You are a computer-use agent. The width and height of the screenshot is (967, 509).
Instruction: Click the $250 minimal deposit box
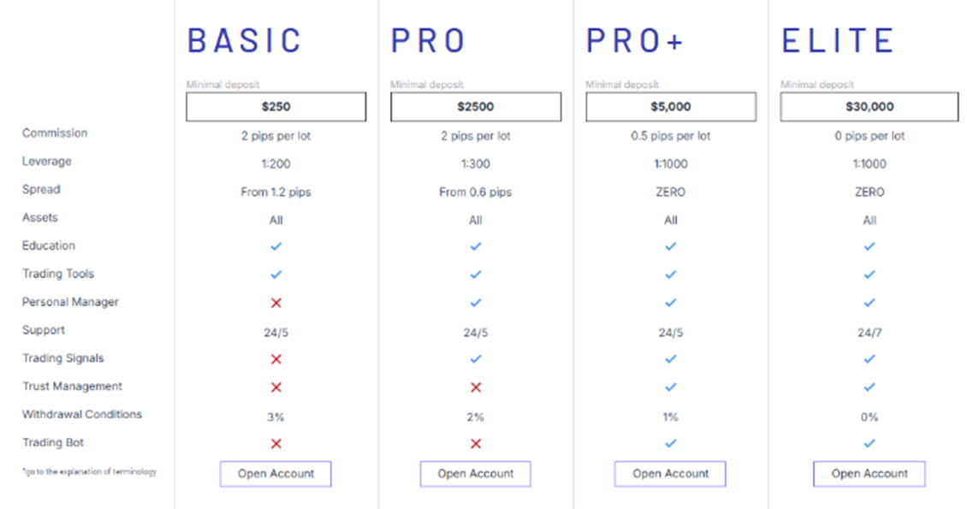[x=276, y=107]
